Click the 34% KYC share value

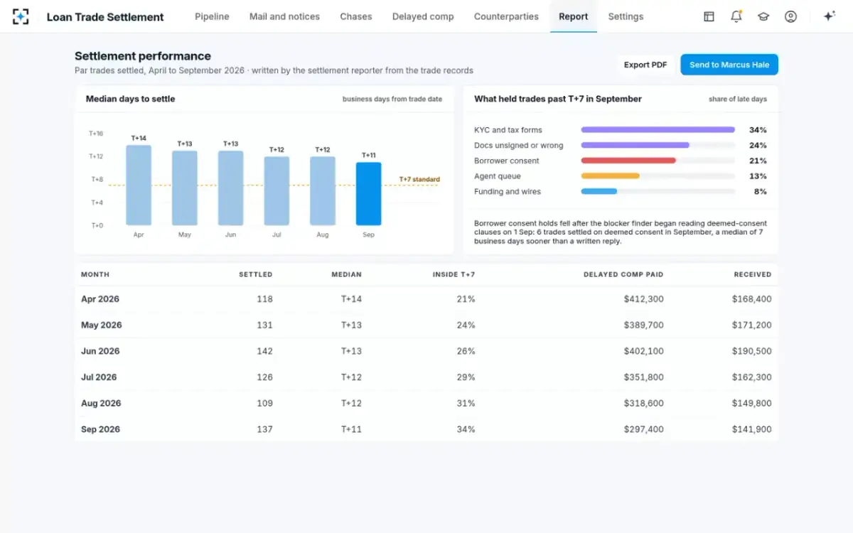pos(758,130)
